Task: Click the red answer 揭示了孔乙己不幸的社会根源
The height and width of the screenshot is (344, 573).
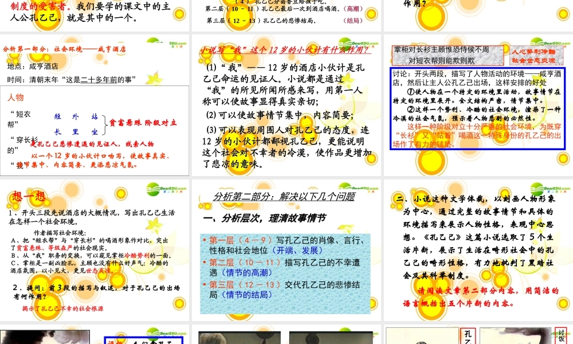Action: (x=62, y=308)
